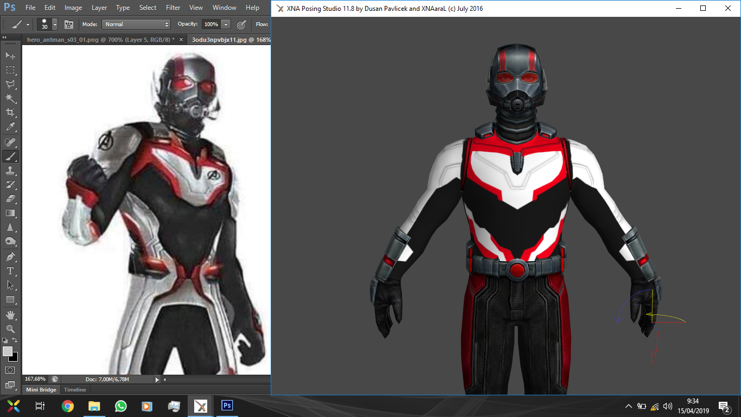Select the Clone Stamp tool
The image size is (741, 417).
(10, 170)
